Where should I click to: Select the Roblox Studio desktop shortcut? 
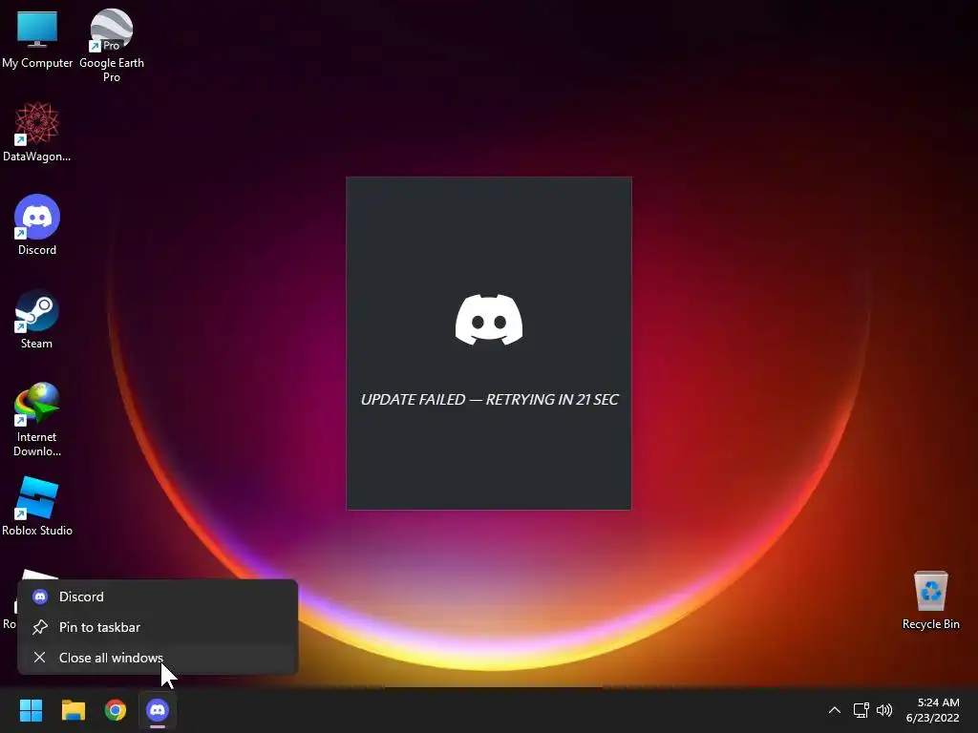(x=37, y=506)
